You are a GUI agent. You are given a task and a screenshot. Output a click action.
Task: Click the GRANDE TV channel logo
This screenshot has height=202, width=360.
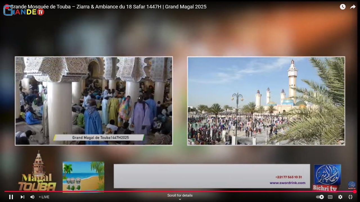point(24,11)
